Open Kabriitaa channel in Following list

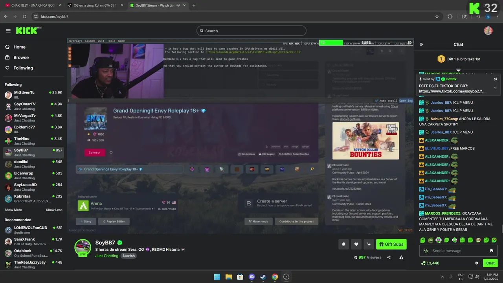coord(33,198)
